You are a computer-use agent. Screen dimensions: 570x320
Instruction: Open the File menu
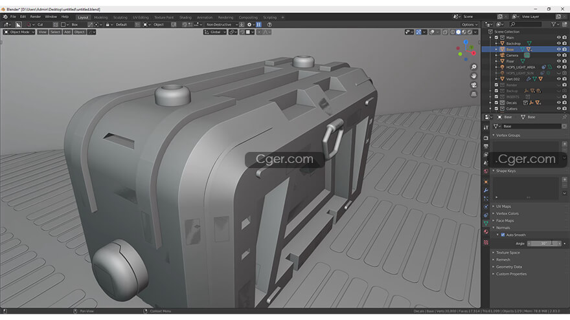13,17
